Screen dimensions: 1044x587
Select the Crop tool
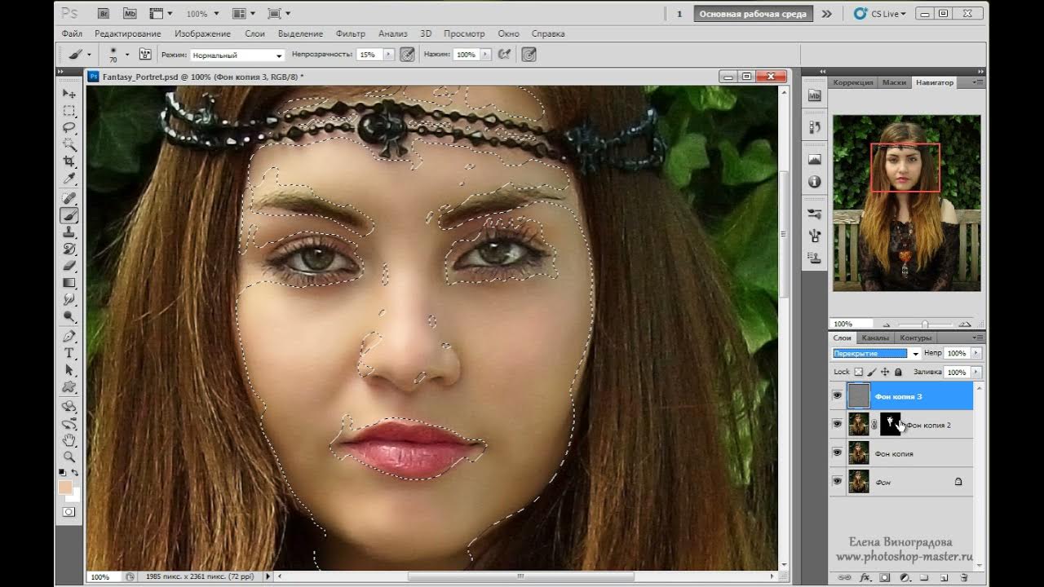[69, 162]
